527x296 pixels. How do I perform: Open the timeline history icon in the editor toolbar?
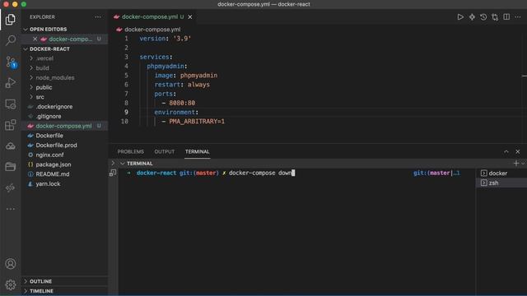483,16
